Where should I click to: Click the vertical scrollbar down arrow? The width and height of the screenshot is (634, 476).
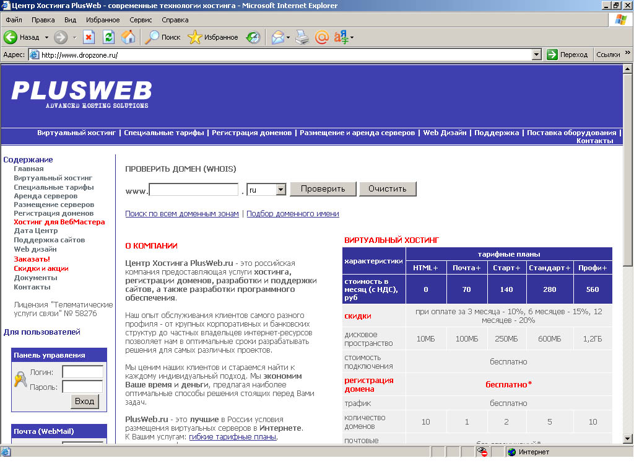[627, 438]
